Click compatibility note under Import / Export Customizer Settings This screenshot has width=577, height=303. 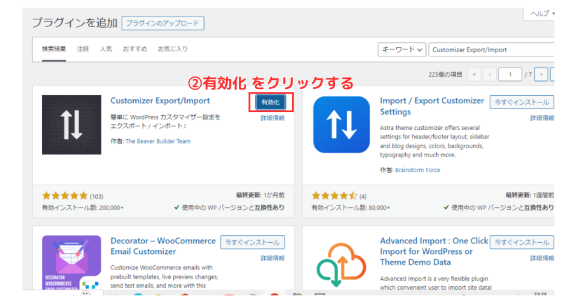coord(499,208)
